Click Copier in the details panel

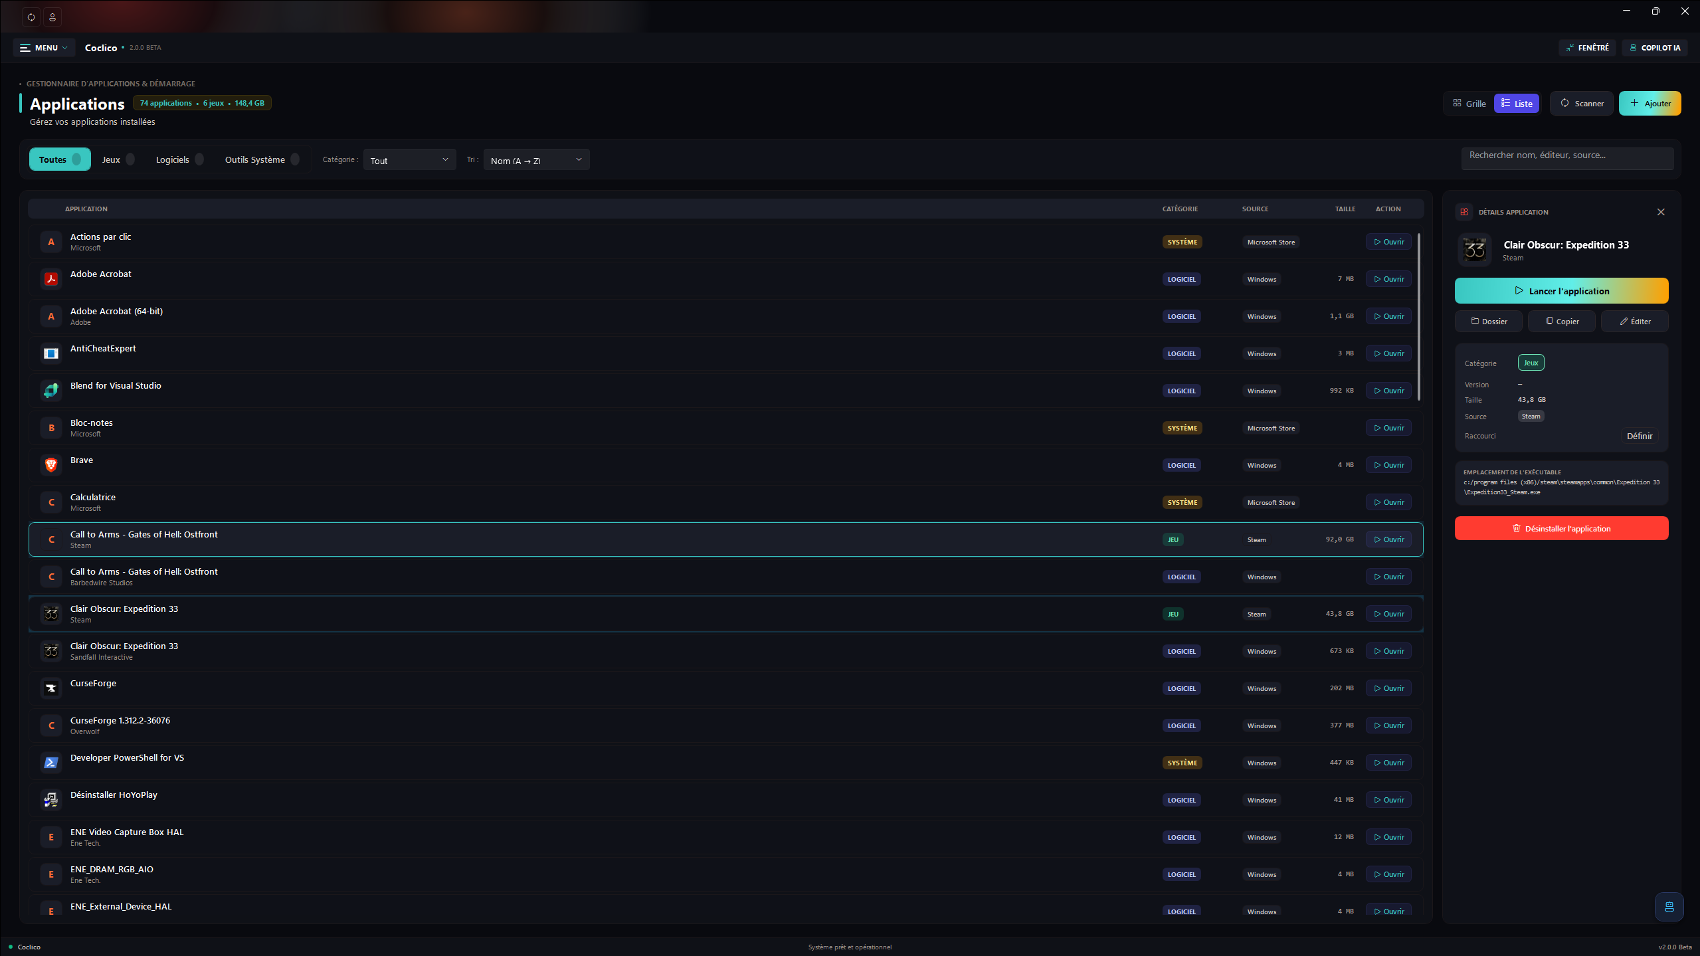click(1562, 322)
